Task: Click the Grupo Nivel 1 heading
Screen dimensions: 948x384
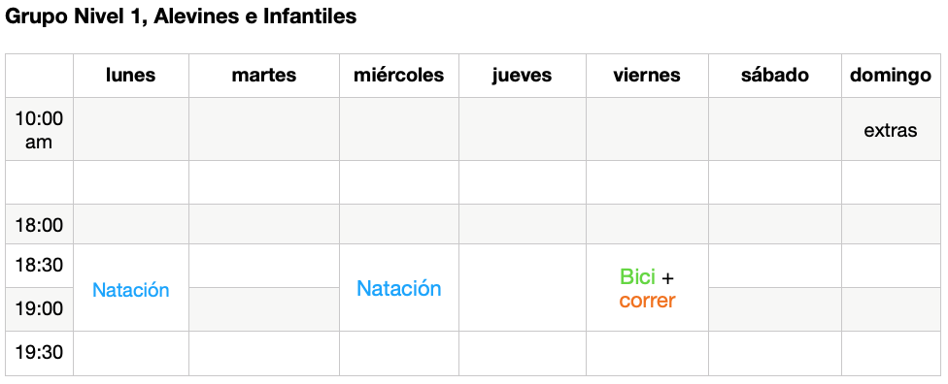Action: [x=181, y=16]
